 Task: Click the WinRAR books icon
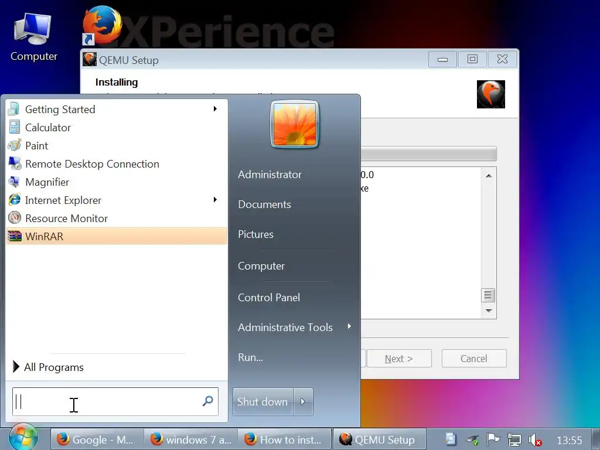coord(14,237)
